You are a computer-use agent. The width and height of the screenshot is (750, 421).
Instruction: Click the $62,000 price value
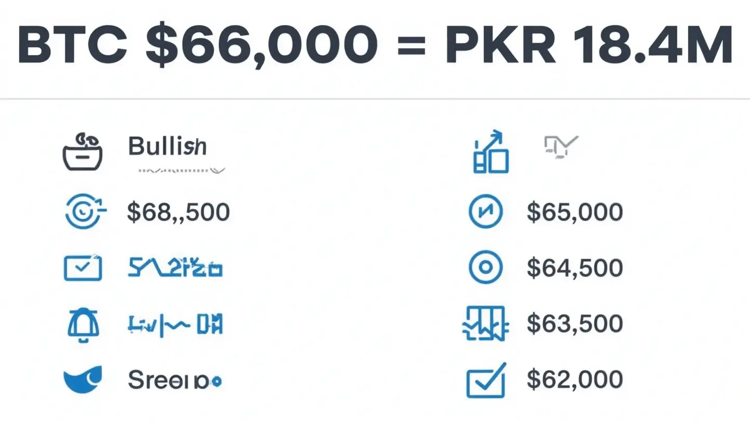[x=574, y=379]
